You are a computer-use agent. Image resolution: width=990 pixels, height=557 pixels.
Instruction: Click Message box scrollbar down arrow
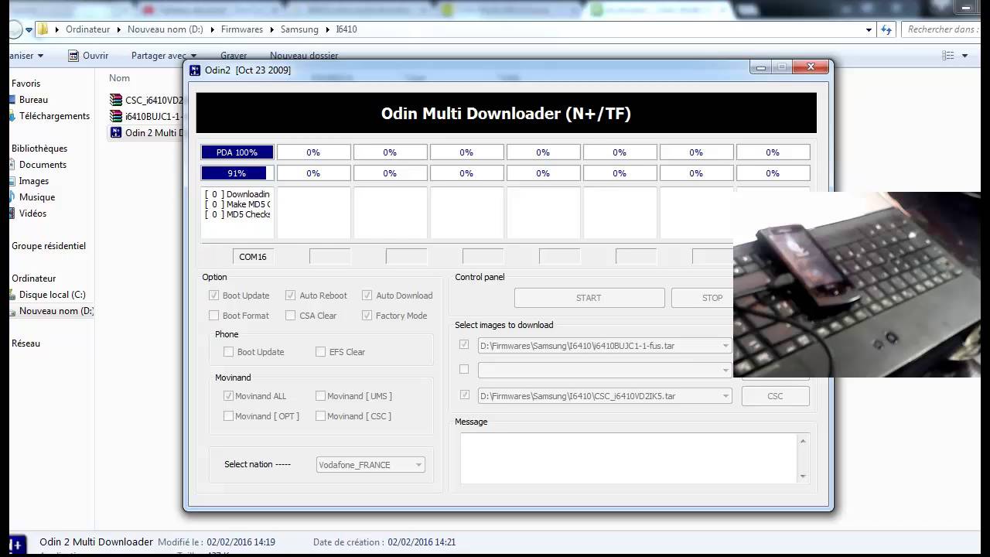803,477
